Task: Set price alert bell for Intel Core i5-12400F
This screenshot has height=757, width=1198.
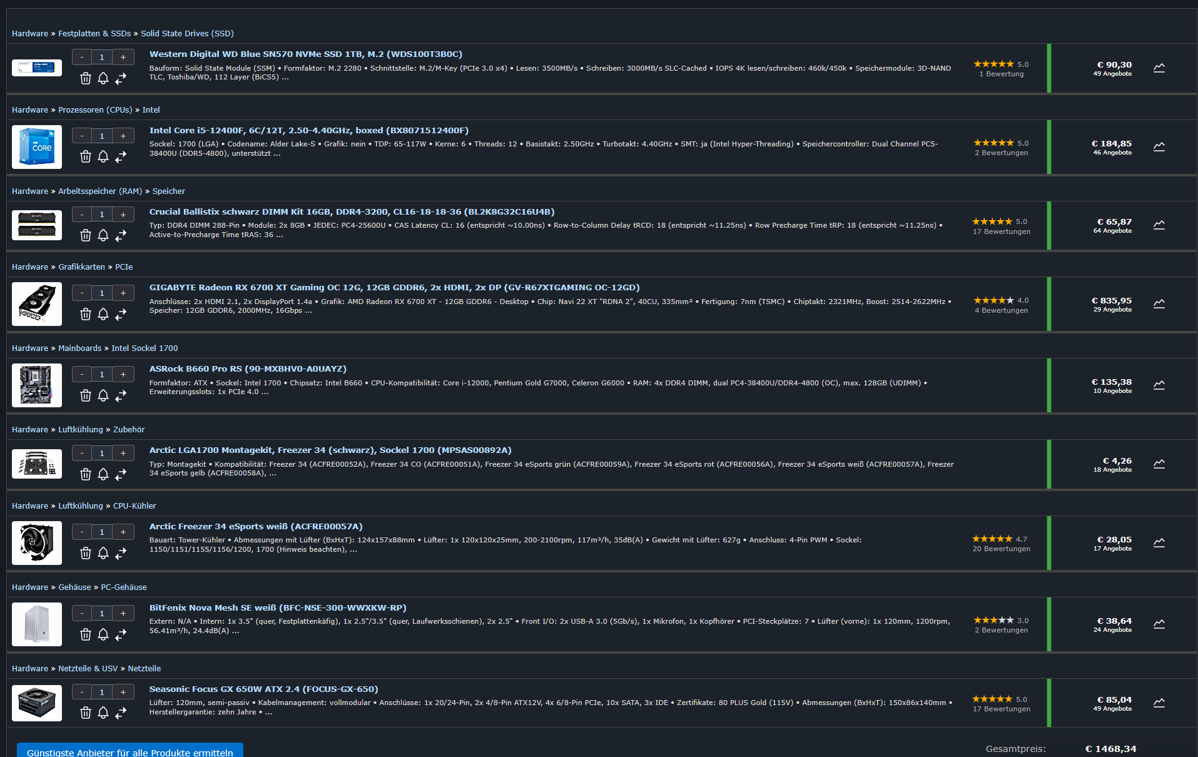Action: 103,156
